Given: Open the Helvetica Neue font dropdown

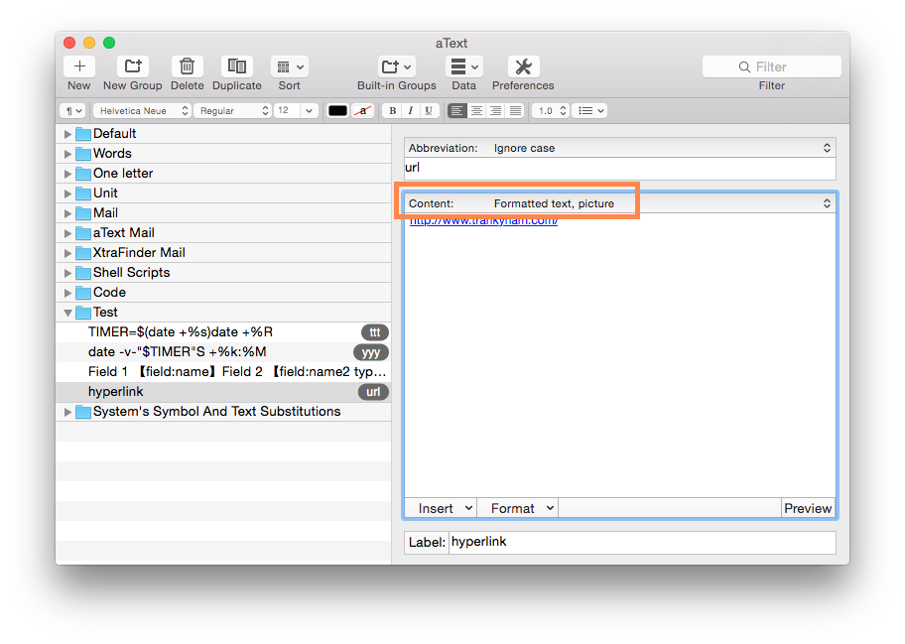Looking at the screenshot, I should coord(142,111).
